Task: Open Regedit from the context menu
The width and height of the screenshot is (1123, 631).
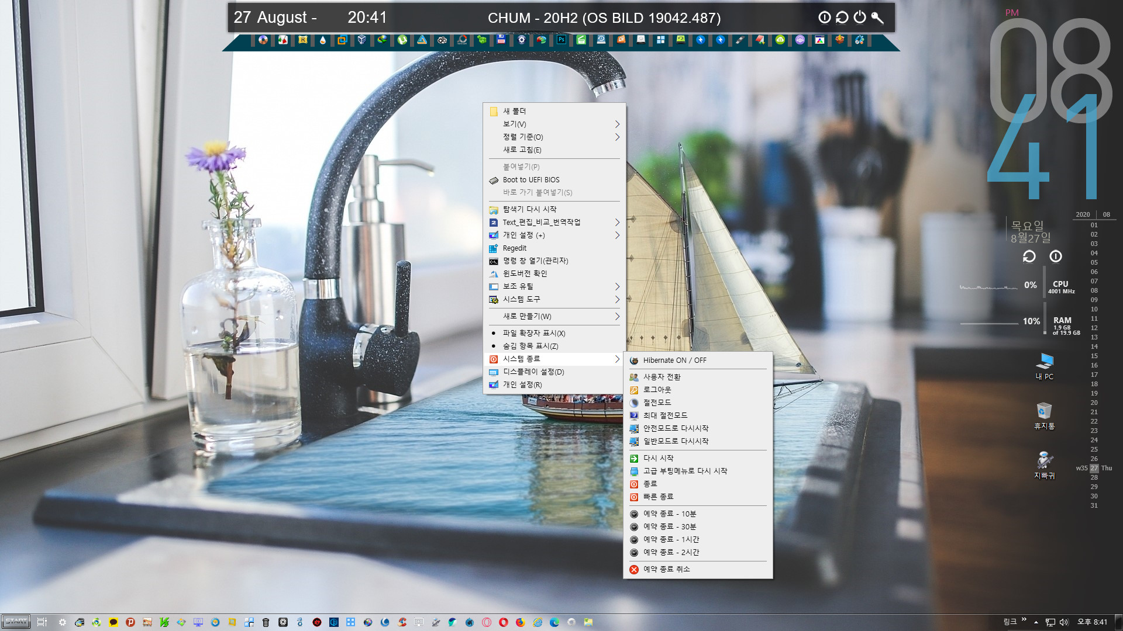Action: pyautogui.click(x=554, y=248)
